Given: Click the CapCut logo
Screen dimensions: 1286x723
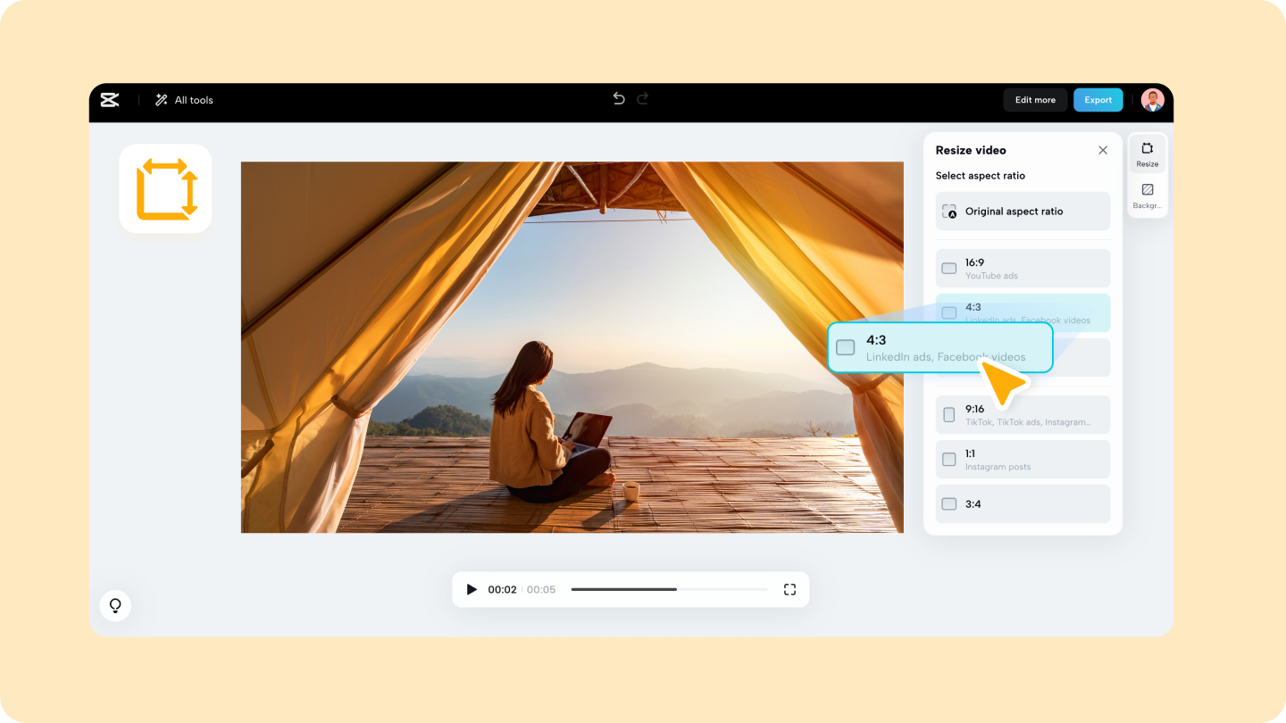Looking at the screenshot, I should click(110, 100).
